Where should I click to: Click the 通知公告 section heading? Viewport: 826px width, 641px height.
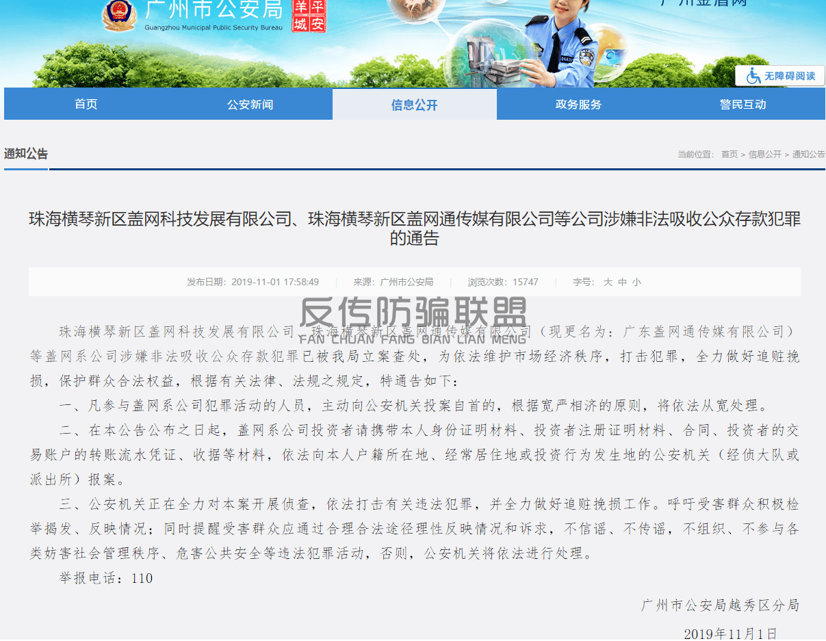(26, 154)
